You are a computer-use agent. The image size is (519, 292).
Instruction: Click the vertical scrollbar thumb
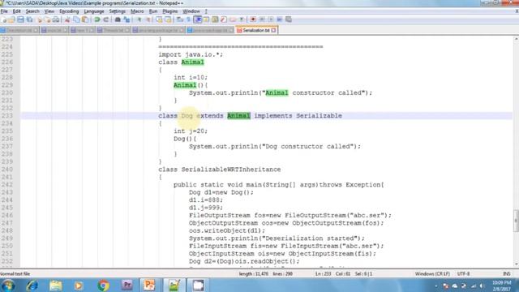click(x=516, y=221)
